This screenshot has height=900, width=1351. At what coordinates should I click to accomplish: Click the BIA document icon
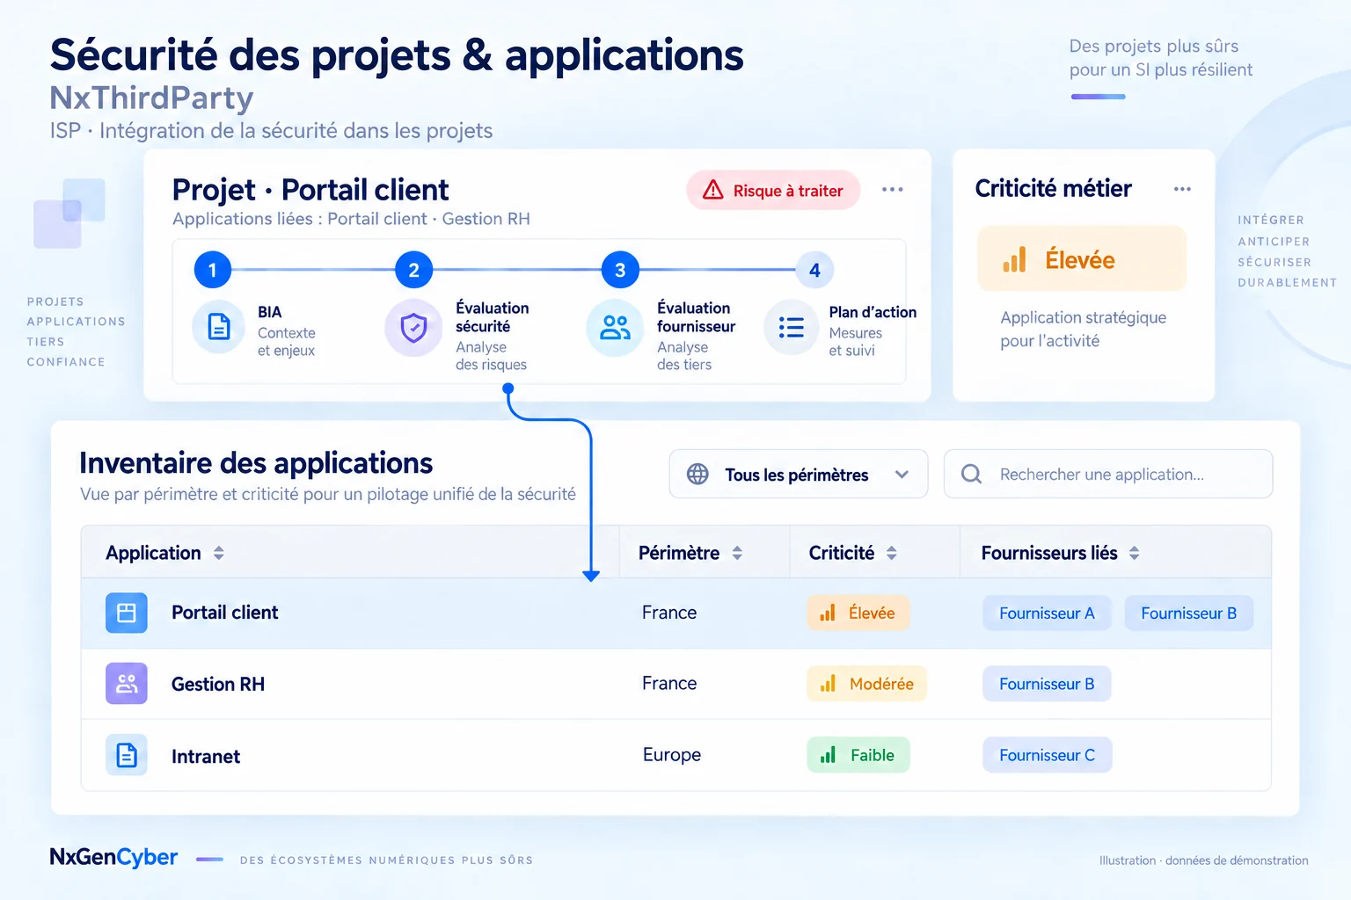pyautogui.click(x=218, y=327)
